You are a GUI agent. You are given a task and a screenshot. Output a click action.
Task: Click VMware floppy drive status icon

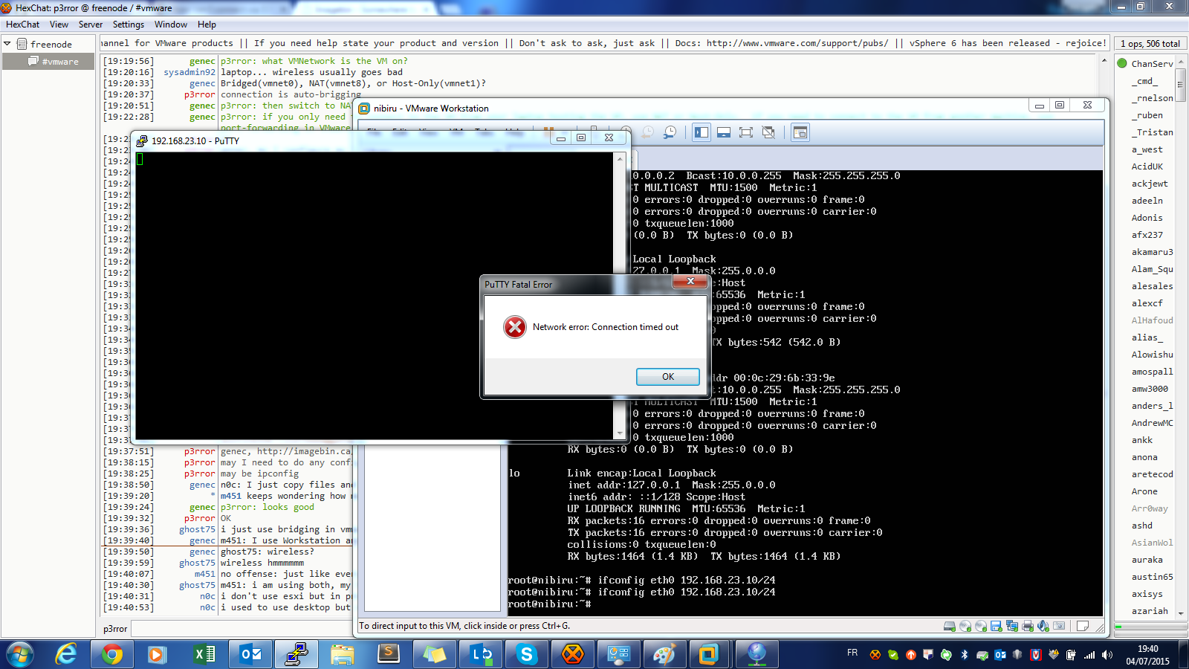[x=997, y=626]
